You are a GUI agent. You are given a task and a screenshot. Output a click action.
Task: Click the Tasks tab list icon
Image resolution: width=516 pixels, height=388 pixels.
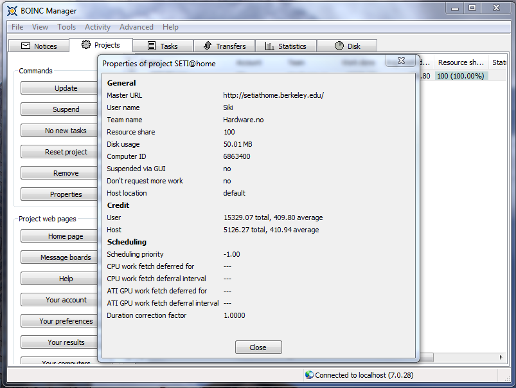tap(152, 46)
